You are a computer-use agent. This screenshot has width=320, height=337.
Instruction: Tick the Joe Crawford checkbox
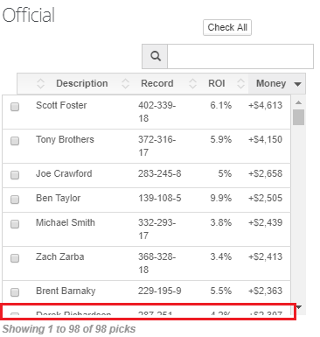15,175
